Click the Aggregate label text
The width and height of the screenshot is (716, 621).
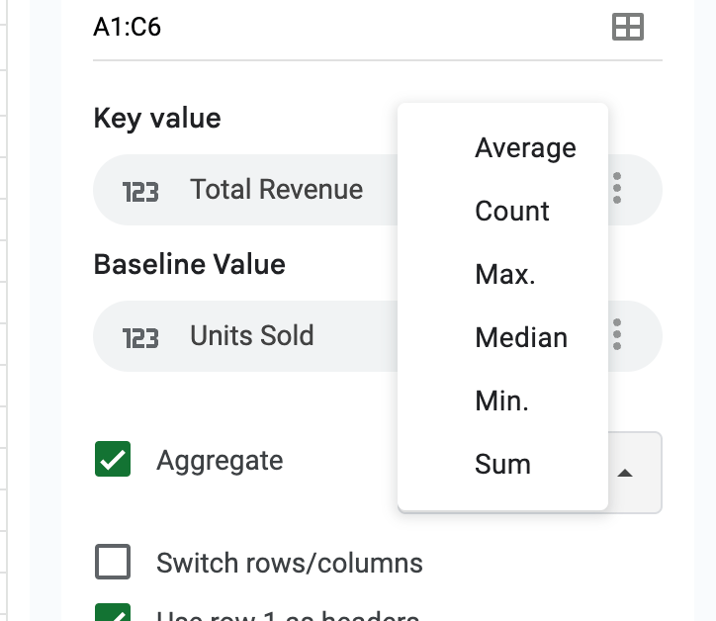pos(220,461)
